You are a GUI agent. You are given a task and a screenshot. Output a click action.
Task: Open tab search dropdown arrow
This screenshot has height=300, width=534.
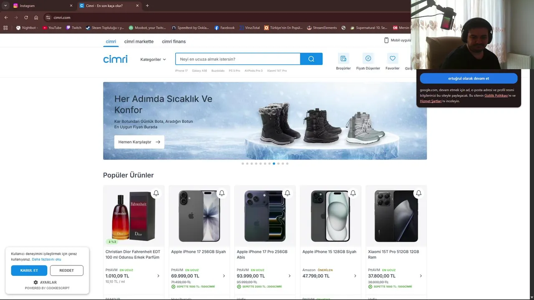5,6
